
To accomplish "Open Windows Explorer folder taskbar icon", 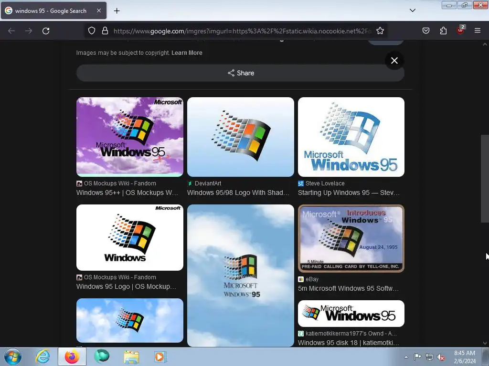I will (131, 356).
